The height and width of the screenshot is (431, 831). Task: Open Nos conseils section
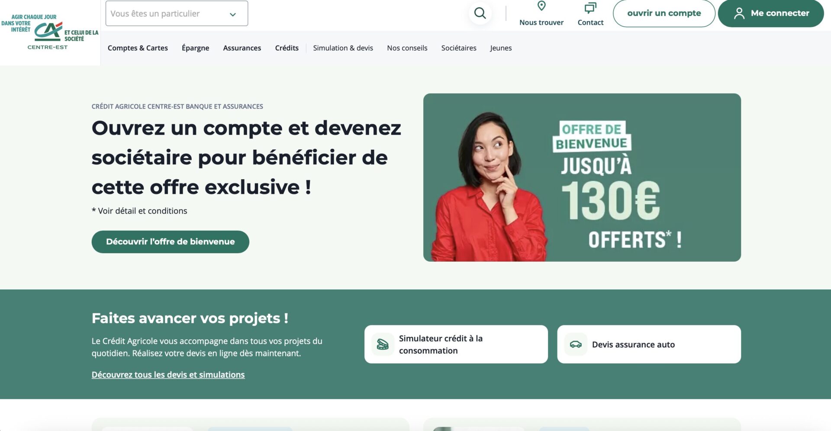coord(407,48)
